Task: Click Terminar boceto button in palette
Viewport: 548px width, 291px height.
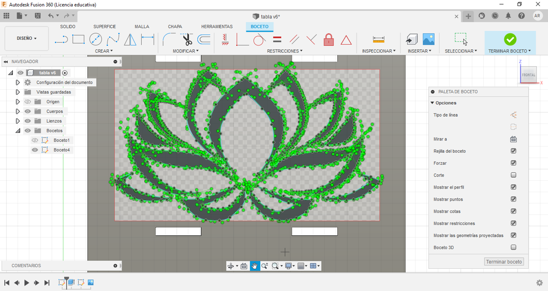Action: [504, 262]
